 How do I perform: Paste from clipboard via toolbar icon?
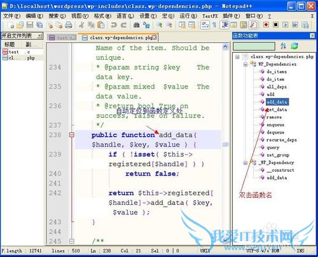101,25
